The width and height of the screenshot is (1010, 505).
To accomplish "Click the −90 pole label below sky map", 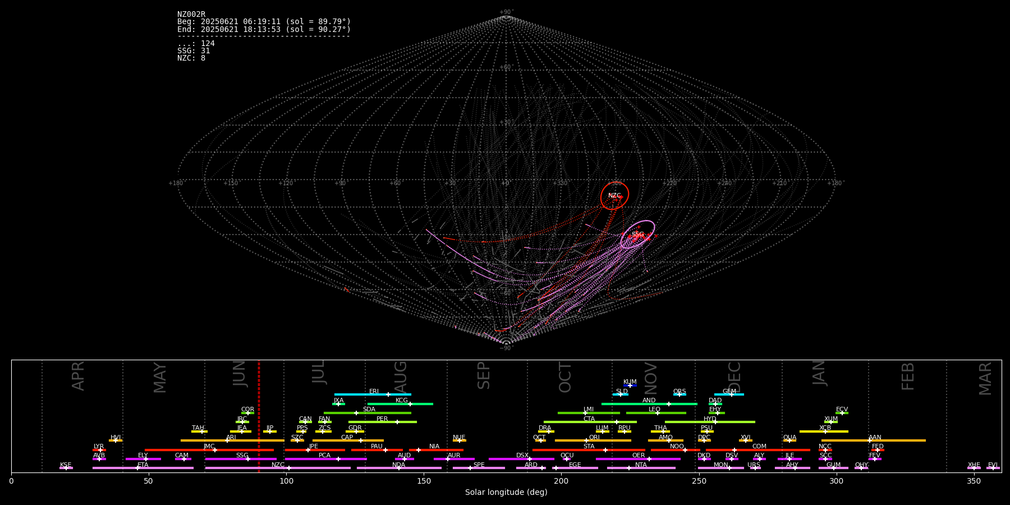I will pyautogui.click(x=506, y=348).
